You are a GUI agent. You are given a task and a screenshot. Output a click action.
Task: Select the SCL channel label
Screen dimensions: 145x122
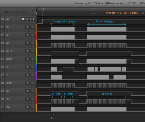coord(8,27)
